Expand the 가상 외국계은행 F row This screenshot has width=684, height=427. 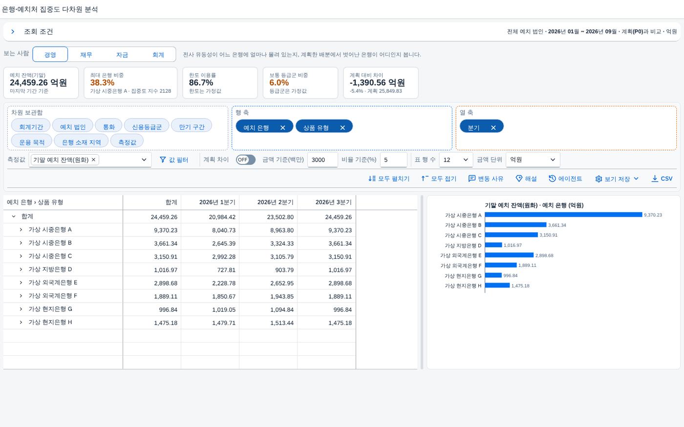21,295
